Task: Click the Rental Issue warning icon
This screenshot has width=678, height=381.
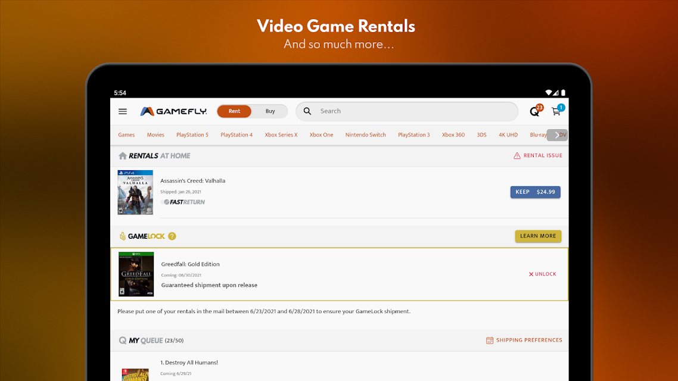Action: tap(517, 156)
